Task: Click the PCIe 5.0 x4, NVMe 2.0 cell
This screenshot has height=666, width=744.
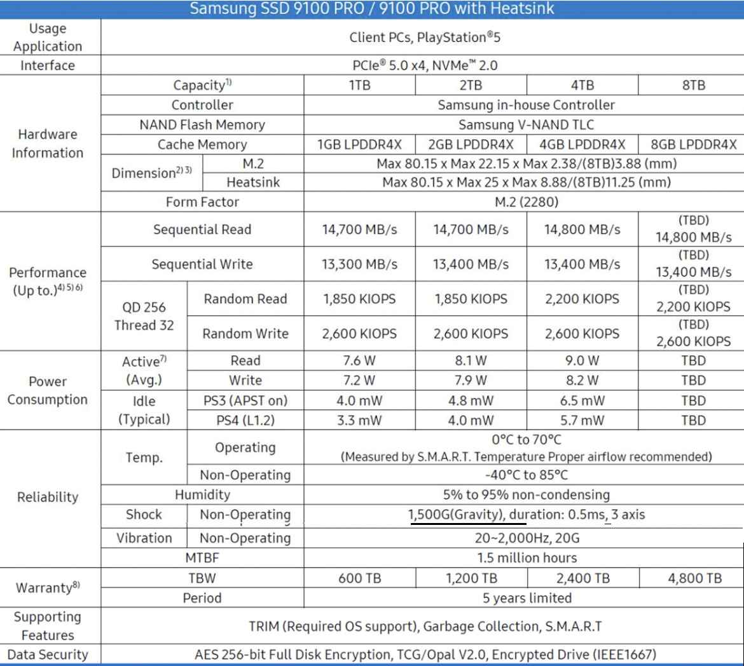Action: click(x=425, y=65)
